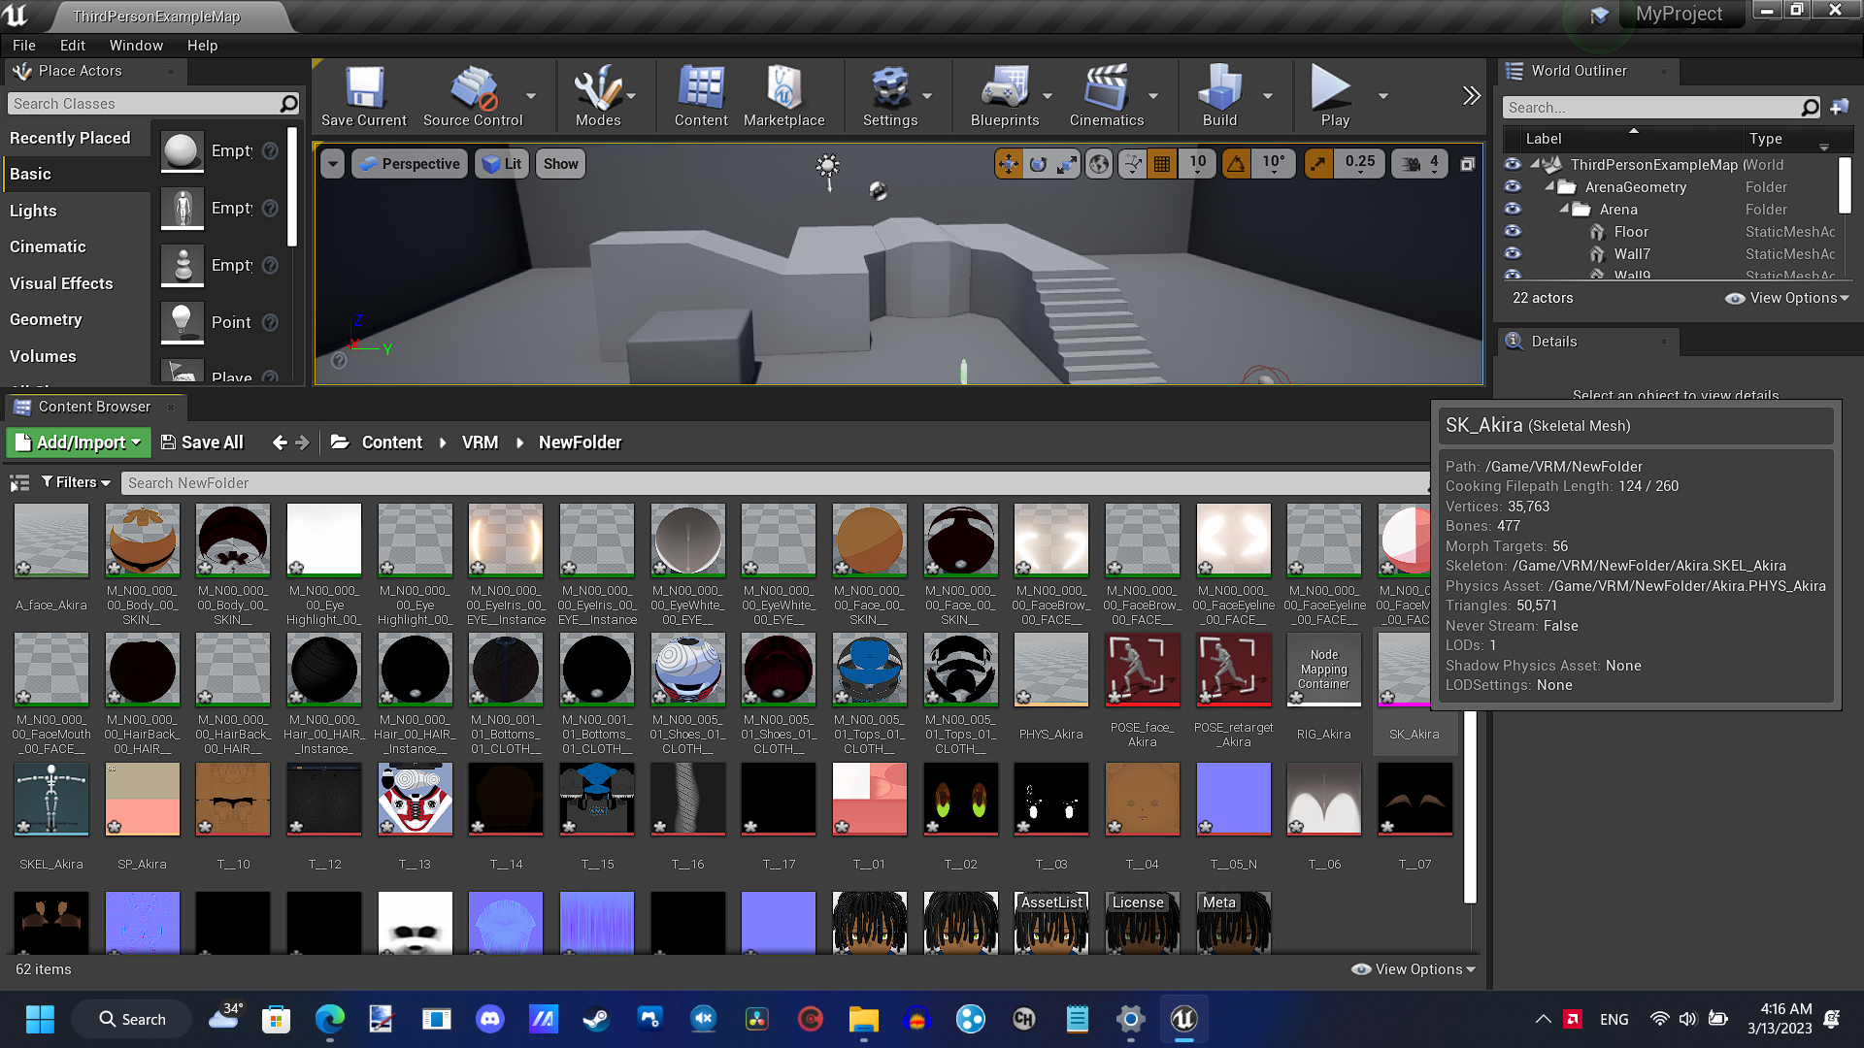Open the Modes toolbar icon
This screenshot has height=1048, width=1864.
597,96
